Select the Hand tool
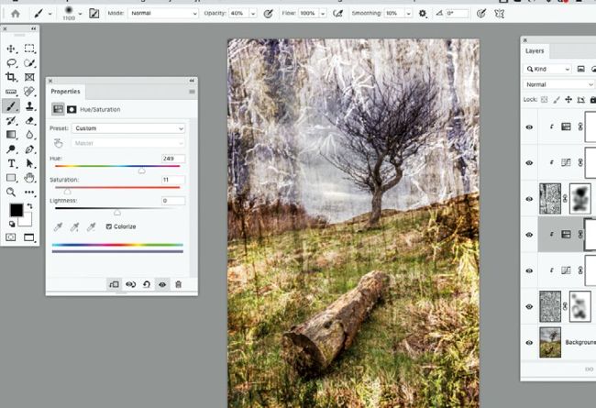This screenshot has width=596, height=408. pyautogui.click(x=29, y=178)
